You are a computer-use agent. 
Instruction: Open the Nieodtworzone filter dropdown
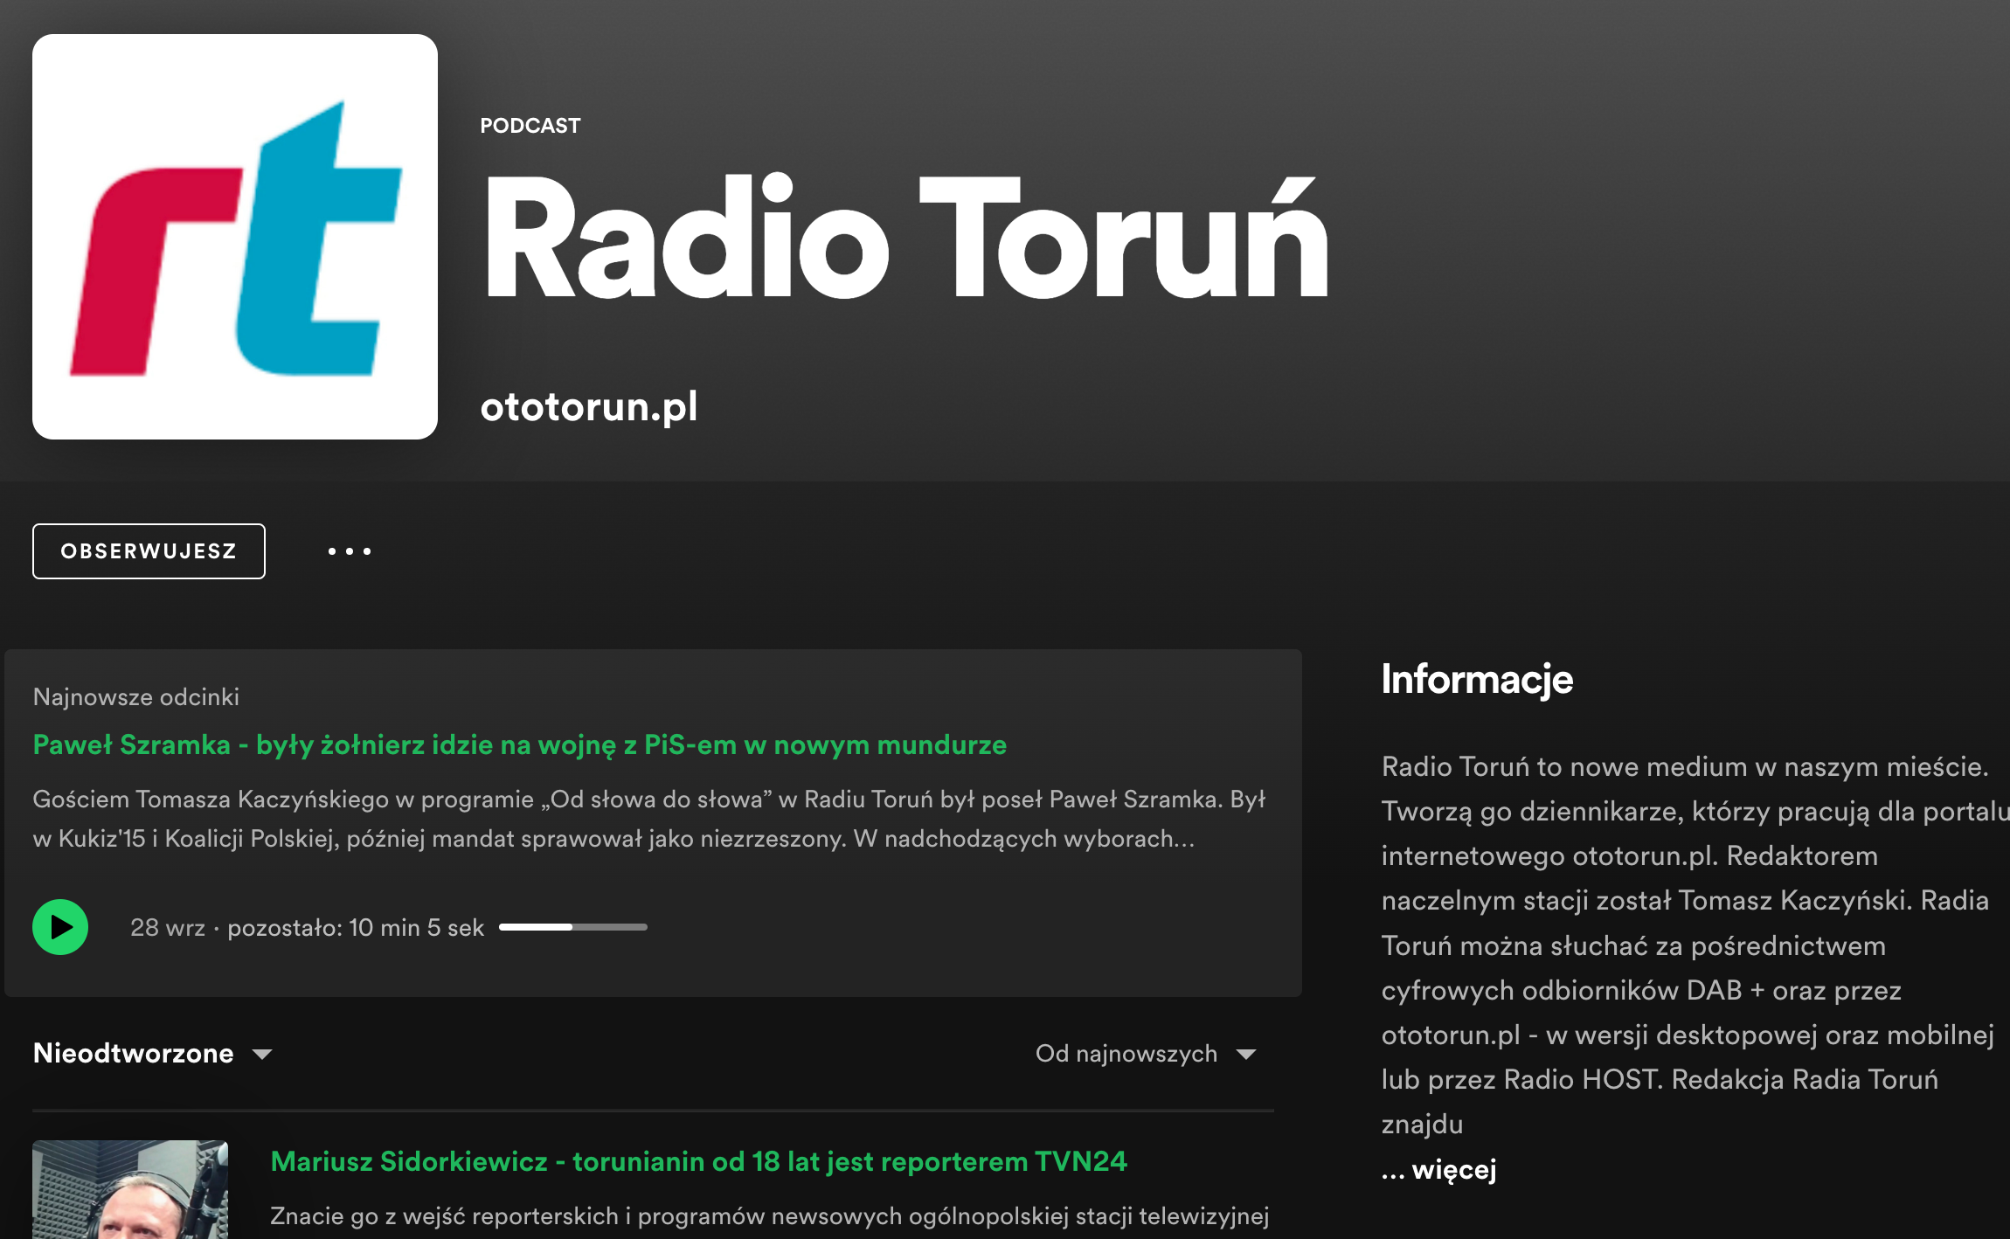pos(153,1053)
